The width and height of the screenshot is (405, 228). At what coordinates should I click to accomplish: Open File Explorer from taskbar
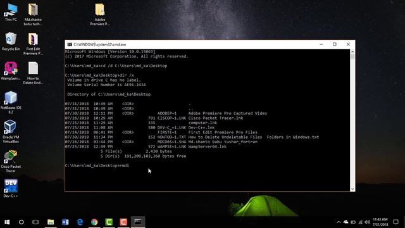51,222
